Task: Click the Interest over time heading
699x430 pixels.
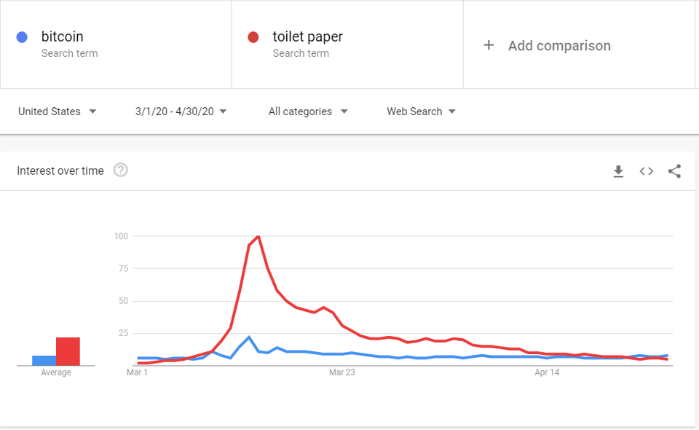Action: pos(60,171)
